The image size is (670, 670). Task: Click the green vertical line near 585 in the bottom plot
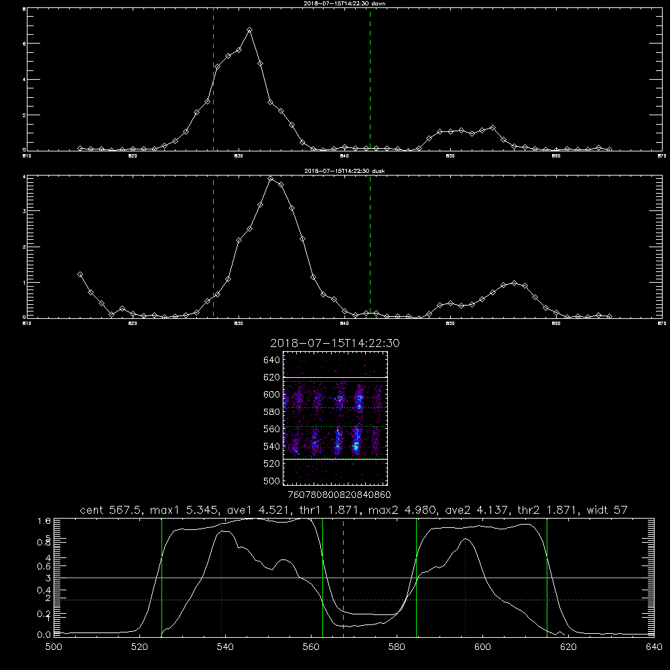pos(416,578)
